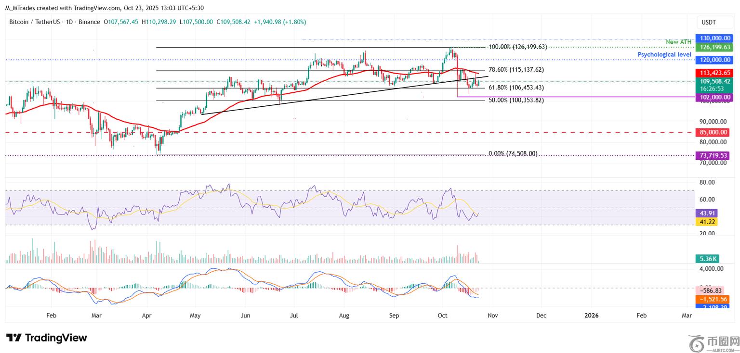Viewport: 740px width, 353px height.
Task: Click the "New ATH" text annotation
Action: pos(678,42)
